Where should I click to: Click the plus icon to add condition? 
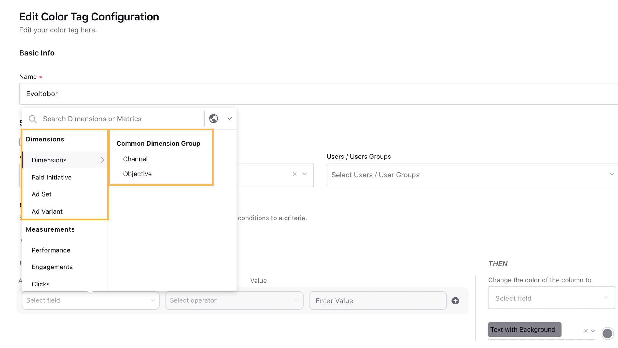point(455,300)
